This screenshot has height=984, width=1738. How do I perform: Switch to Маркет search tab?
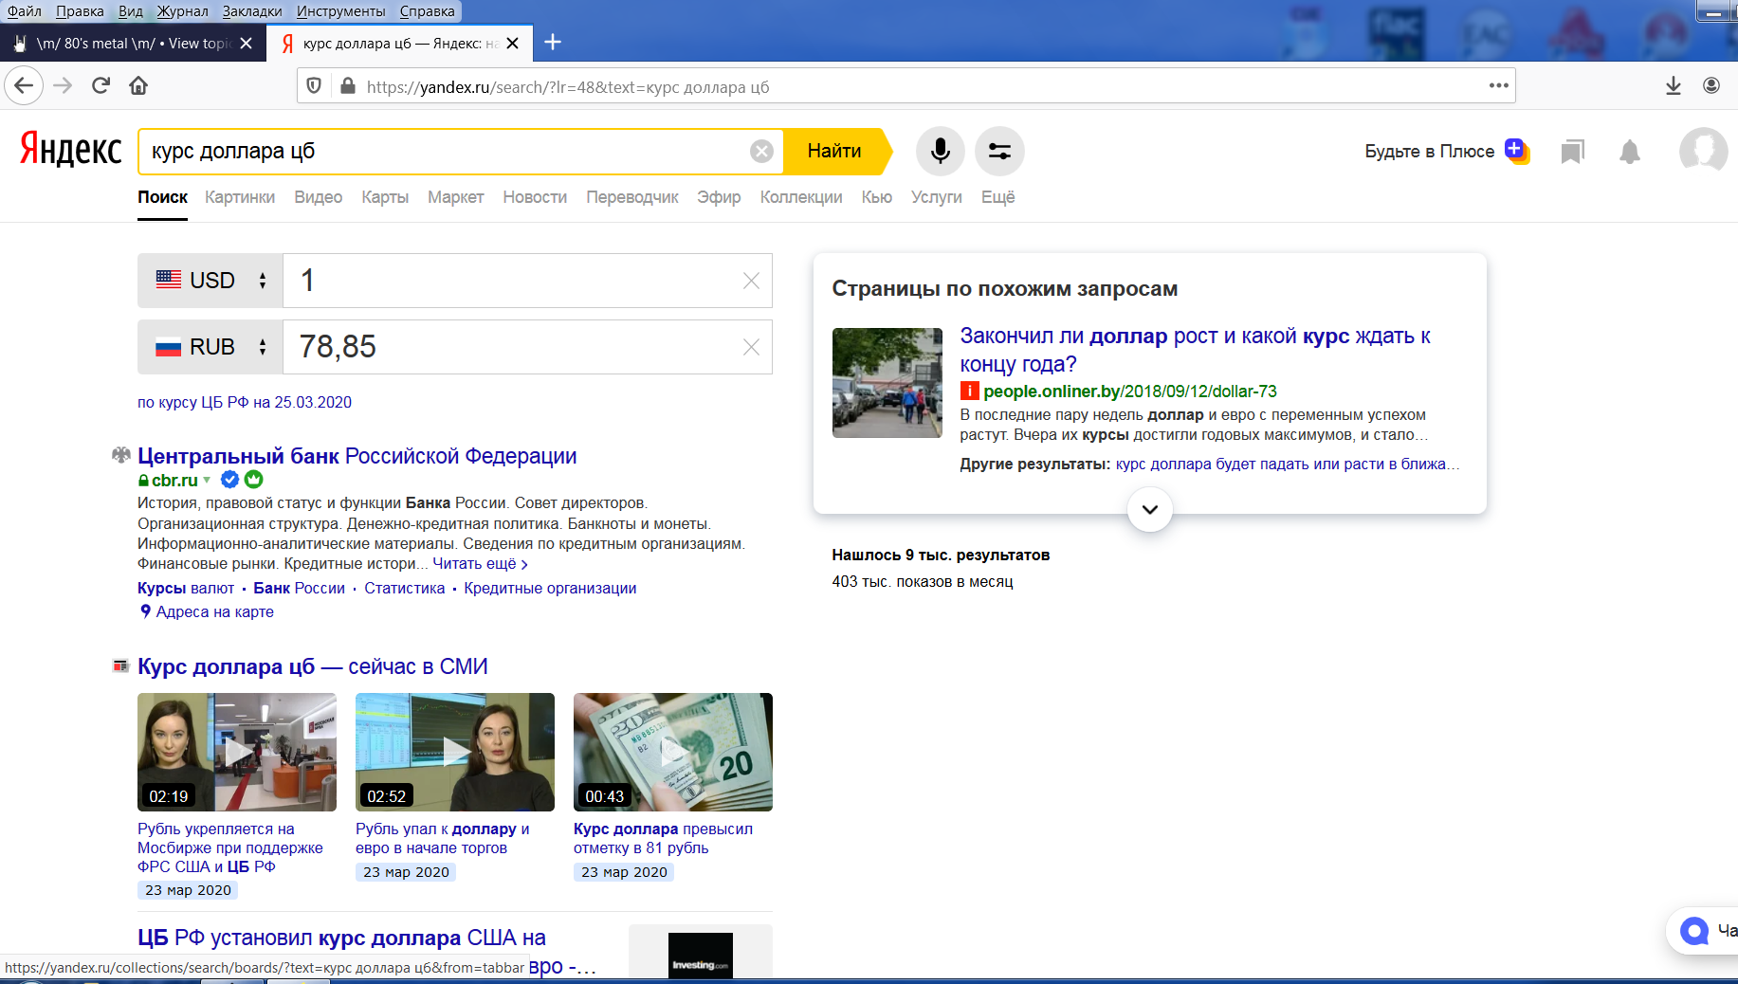[x=455, y=197]
